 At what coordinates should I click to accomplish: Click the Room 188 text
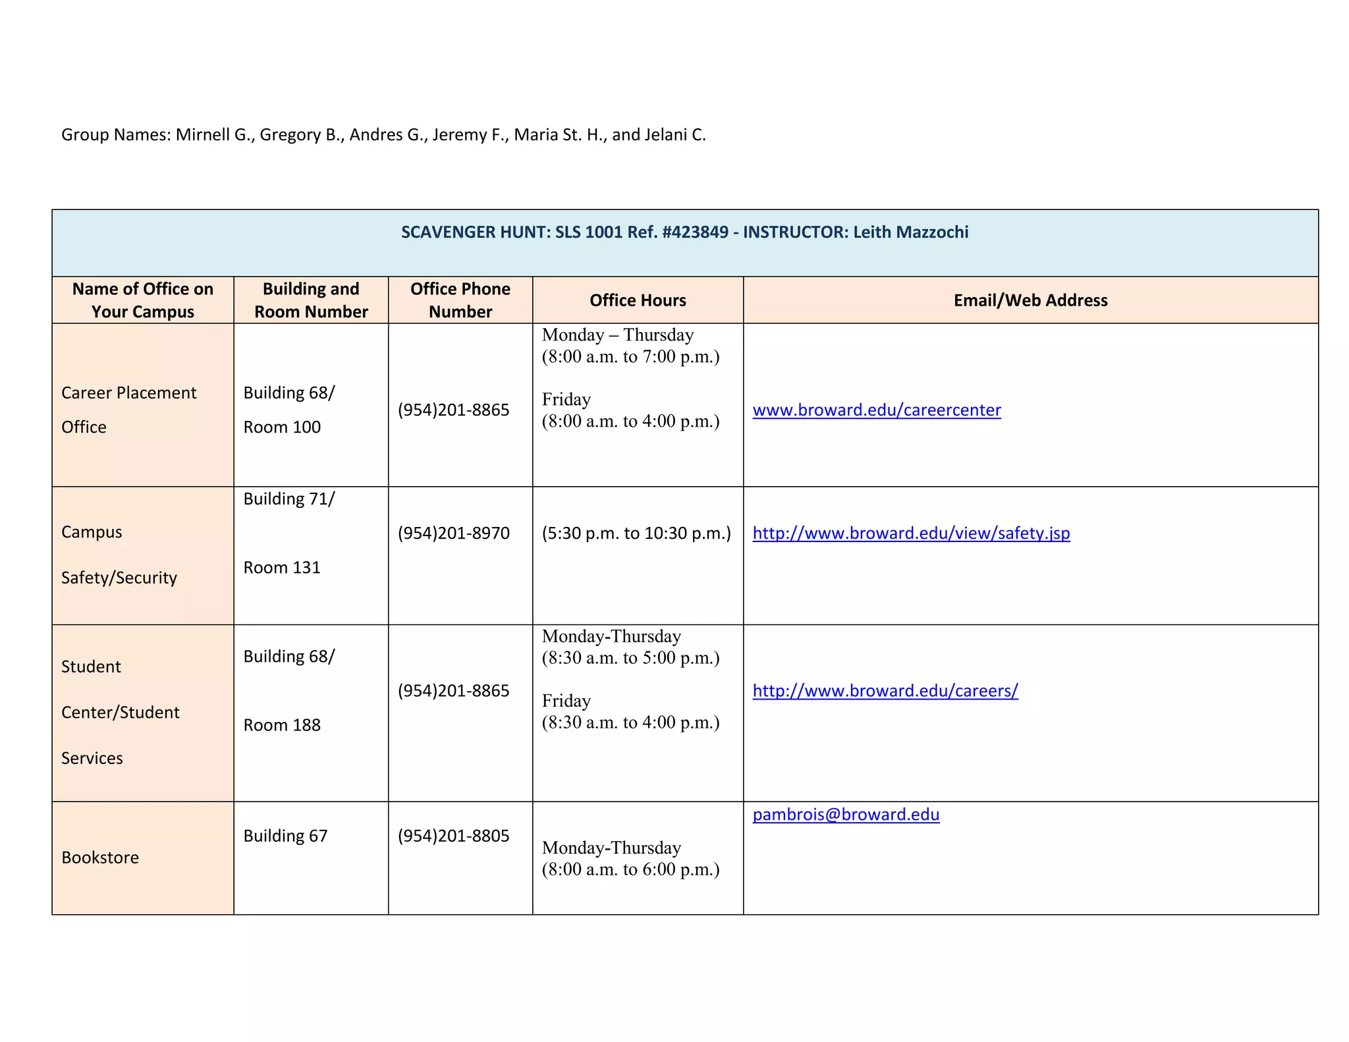[282, 725]
